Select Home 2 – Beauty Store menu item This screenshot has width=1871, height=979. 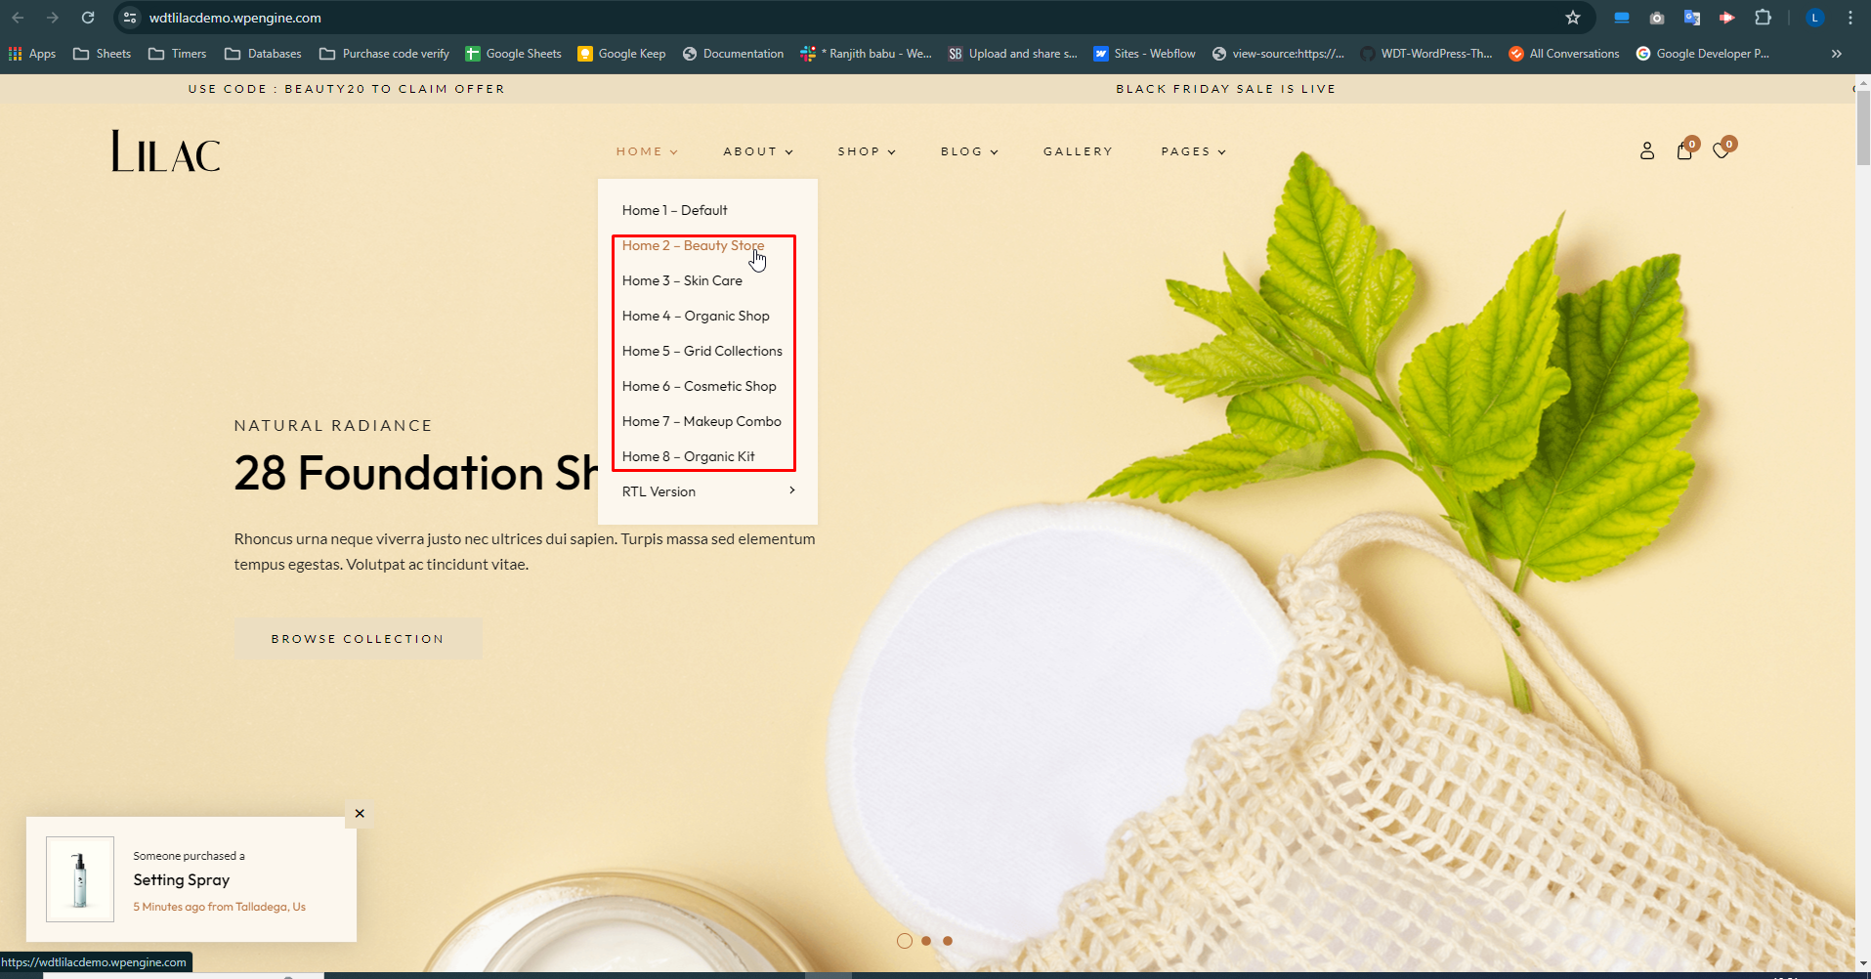click(x=693, y=245)
